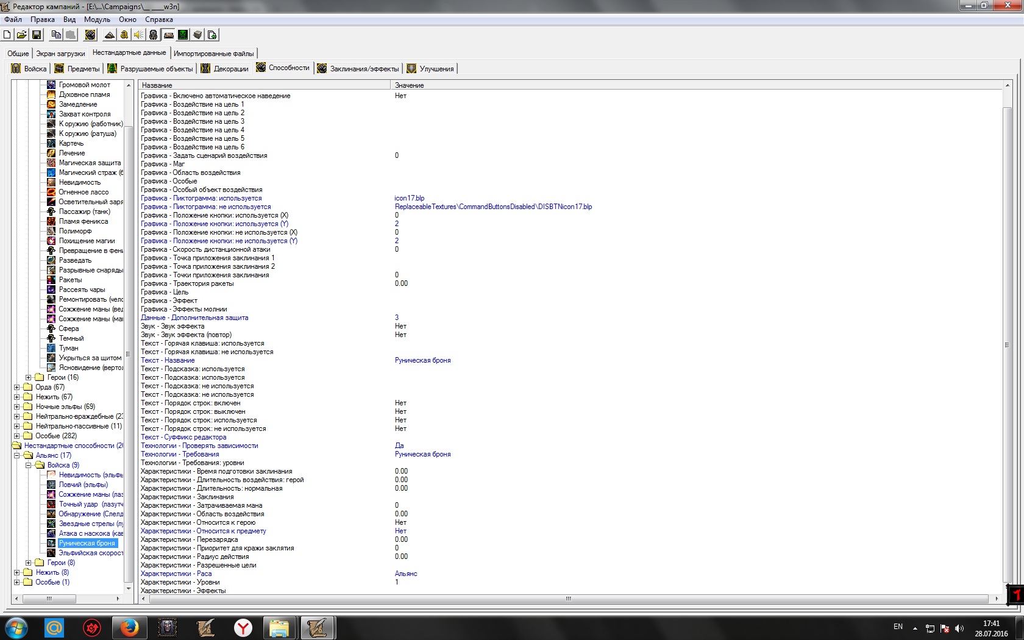Switch to the Импортированные файлы tab
The height and width of the screenshot is (640, 1024).
click(x=214, y=54)
